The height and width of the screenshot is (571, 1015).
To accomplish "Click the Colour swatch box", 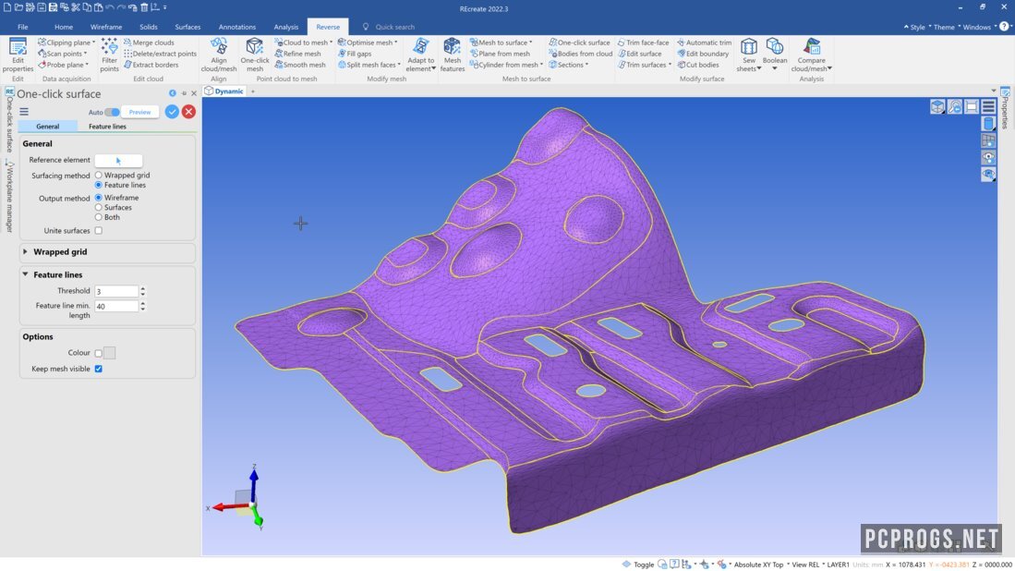I will click(109, 353).
